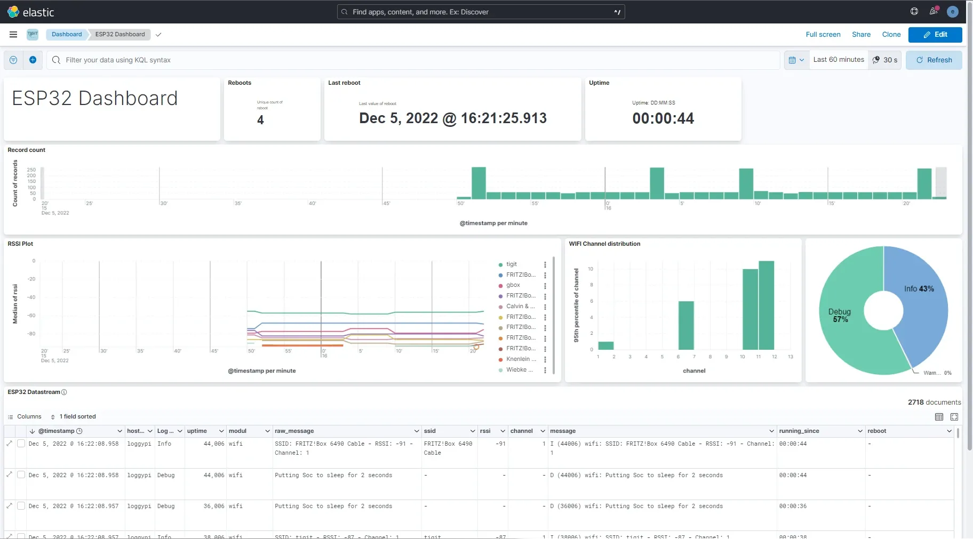This screenshot has height=539, width=973.
Task: Open the 1 field sorted options
Action: [73, 417]
